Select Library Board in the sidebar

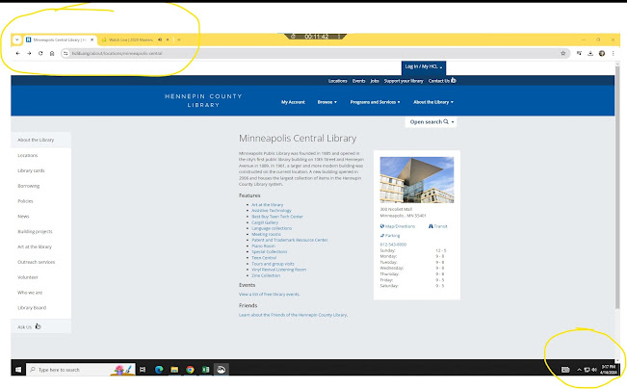[x=32, y=307]
